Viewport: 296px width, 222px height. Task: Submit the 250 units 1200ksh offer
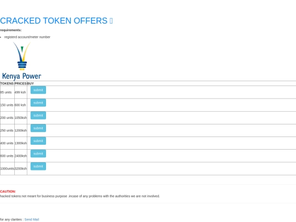pos(38,128)
